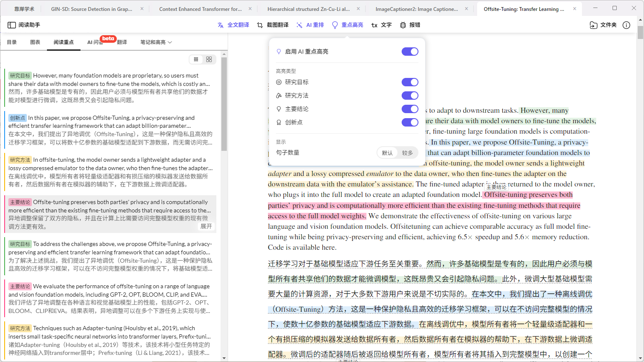Click the 研究方法 icon in the popup

click(x=279, y=96)
